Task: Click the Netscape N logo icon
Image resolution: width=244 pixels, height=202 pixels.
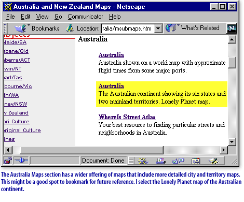Action: pyautogui.click(x=232, y=28)
